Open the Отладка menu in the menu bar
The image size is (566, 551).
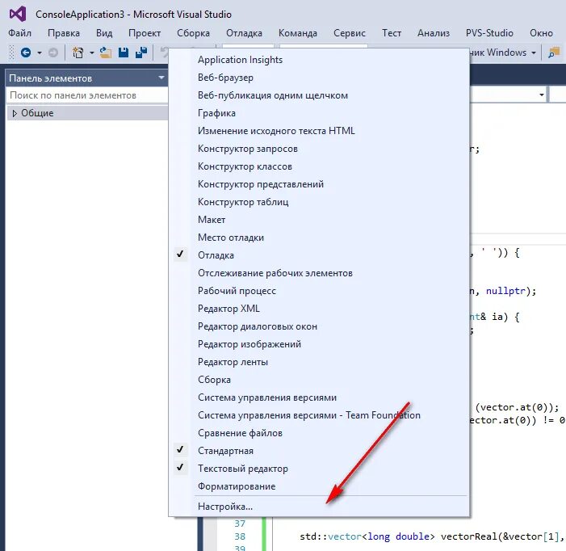[245, 33]
